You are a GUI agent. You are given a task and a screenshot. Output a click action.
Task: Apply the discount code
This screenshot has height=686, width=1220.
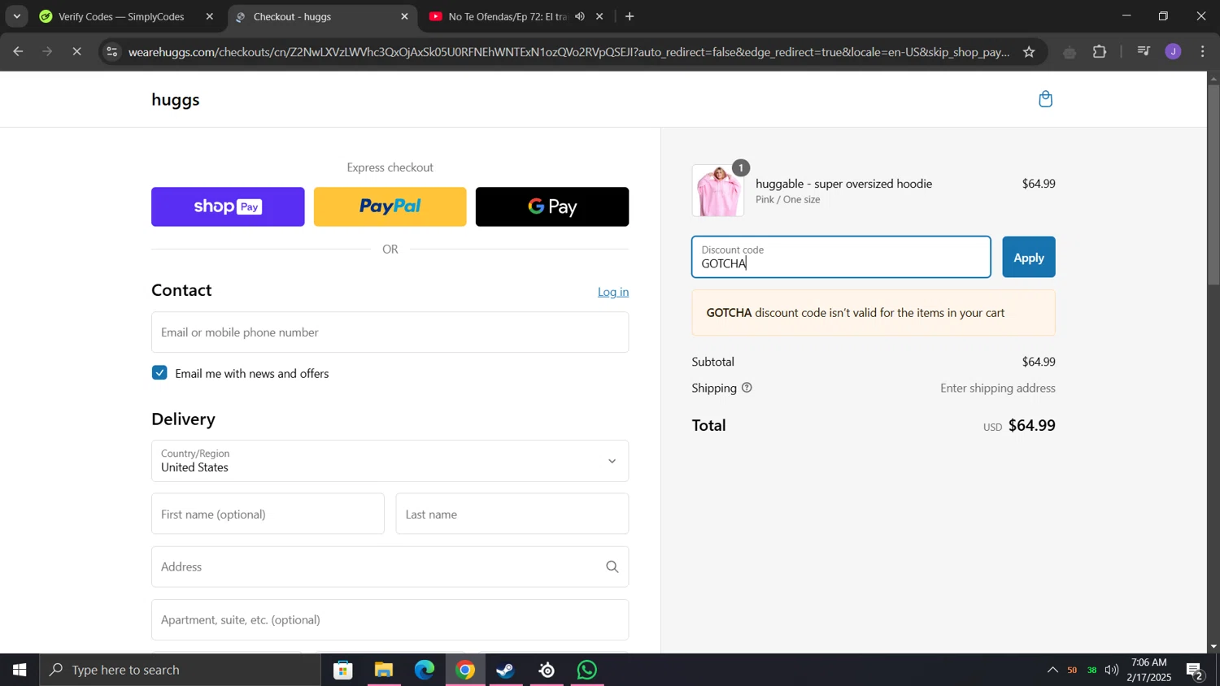coord(1029,257)
